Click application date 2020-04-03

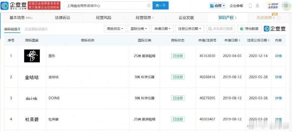[232, 56]
